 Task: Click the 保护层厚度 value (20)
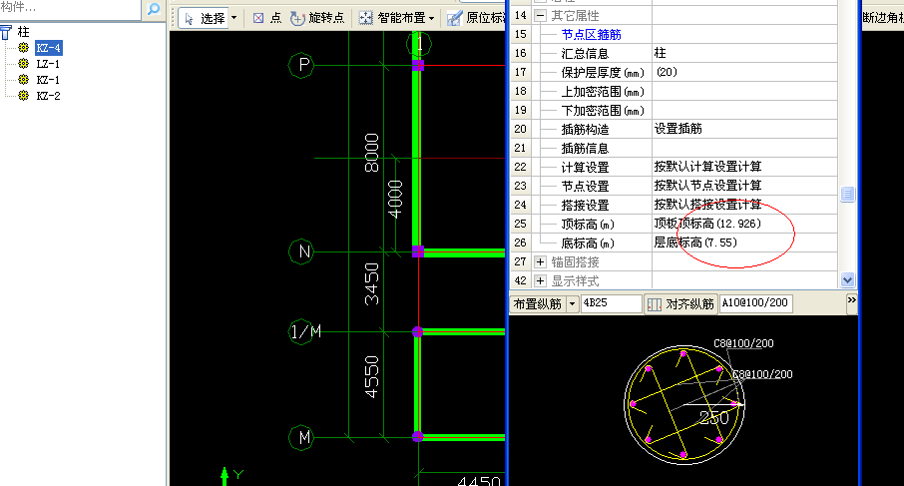pos(744,73)
